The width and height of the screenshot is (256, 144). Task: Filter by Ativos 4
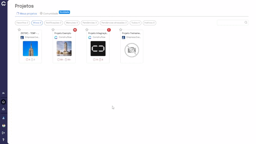click(37, 23)
